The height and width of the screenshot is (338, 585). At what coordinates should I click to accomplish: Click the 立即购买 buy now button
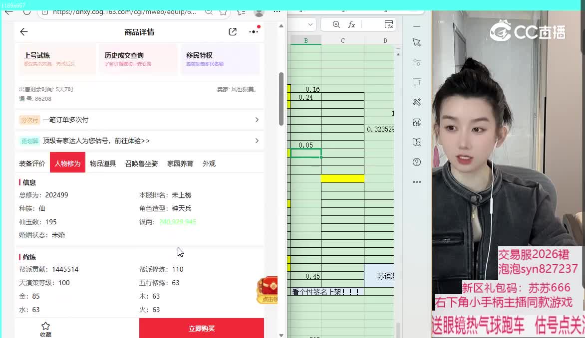coord(201,329)
